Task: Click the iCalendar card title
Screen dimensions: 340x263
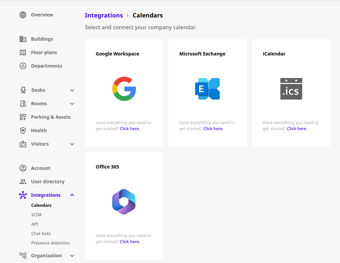Action: [x=274, y=54]
